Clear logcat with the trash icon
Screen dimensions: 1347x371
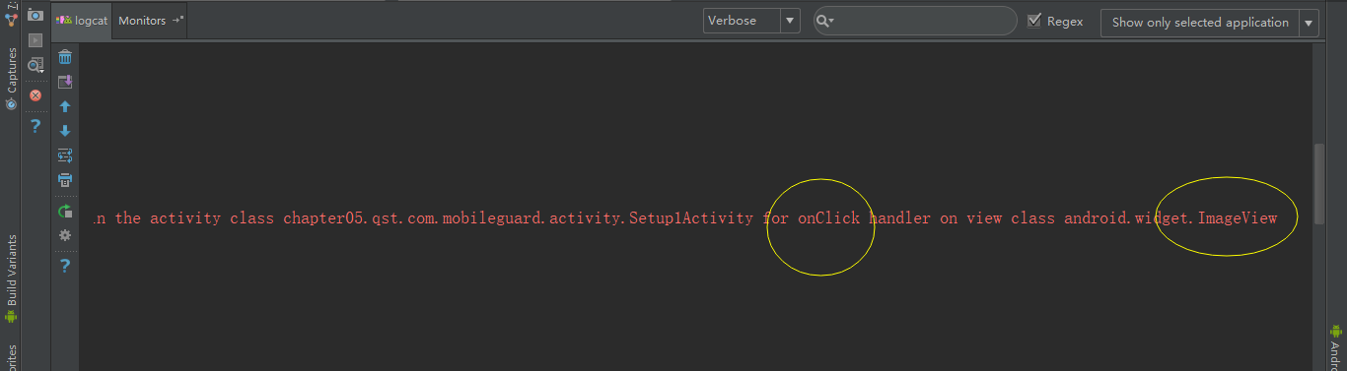[65, 57]
